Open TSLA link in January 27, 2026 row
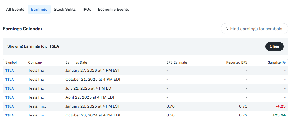Screen dimensions: 291x119 (10, 71)
